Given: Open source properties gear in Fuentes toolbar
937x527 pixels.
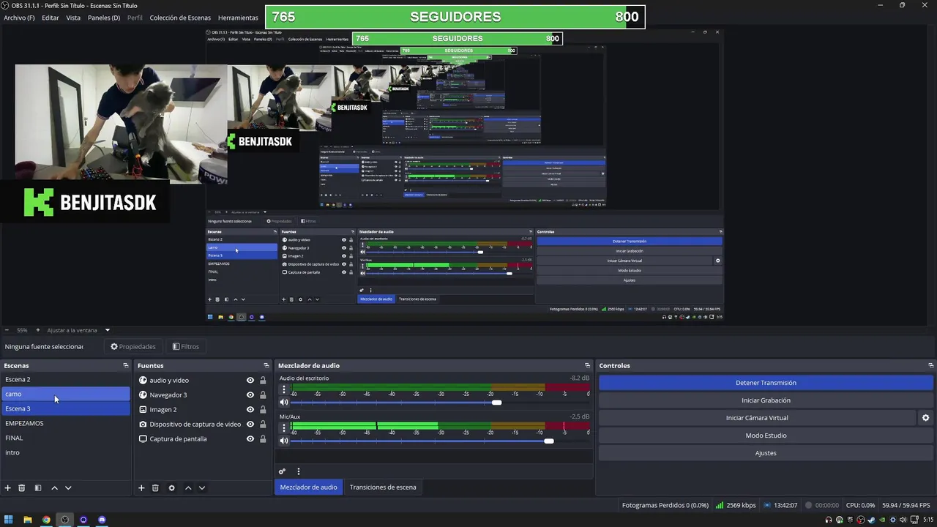Looking at the screenshot, I should click(172, 488).
